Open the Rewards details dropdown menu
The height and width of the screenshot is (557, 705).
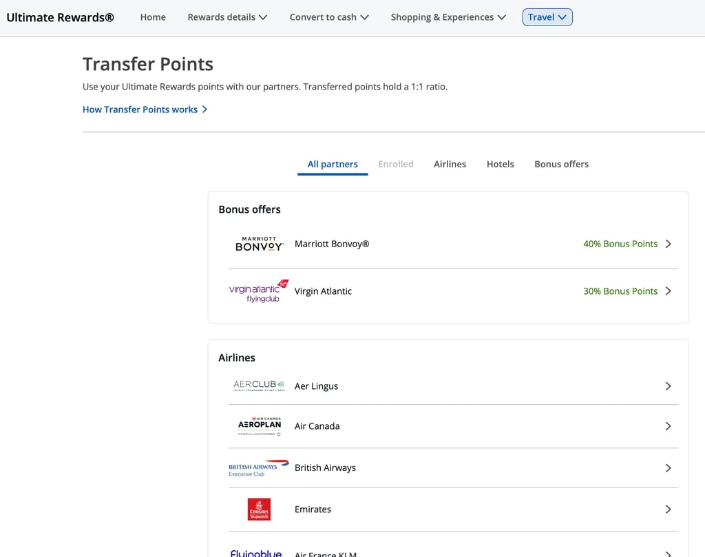(227, 17)
